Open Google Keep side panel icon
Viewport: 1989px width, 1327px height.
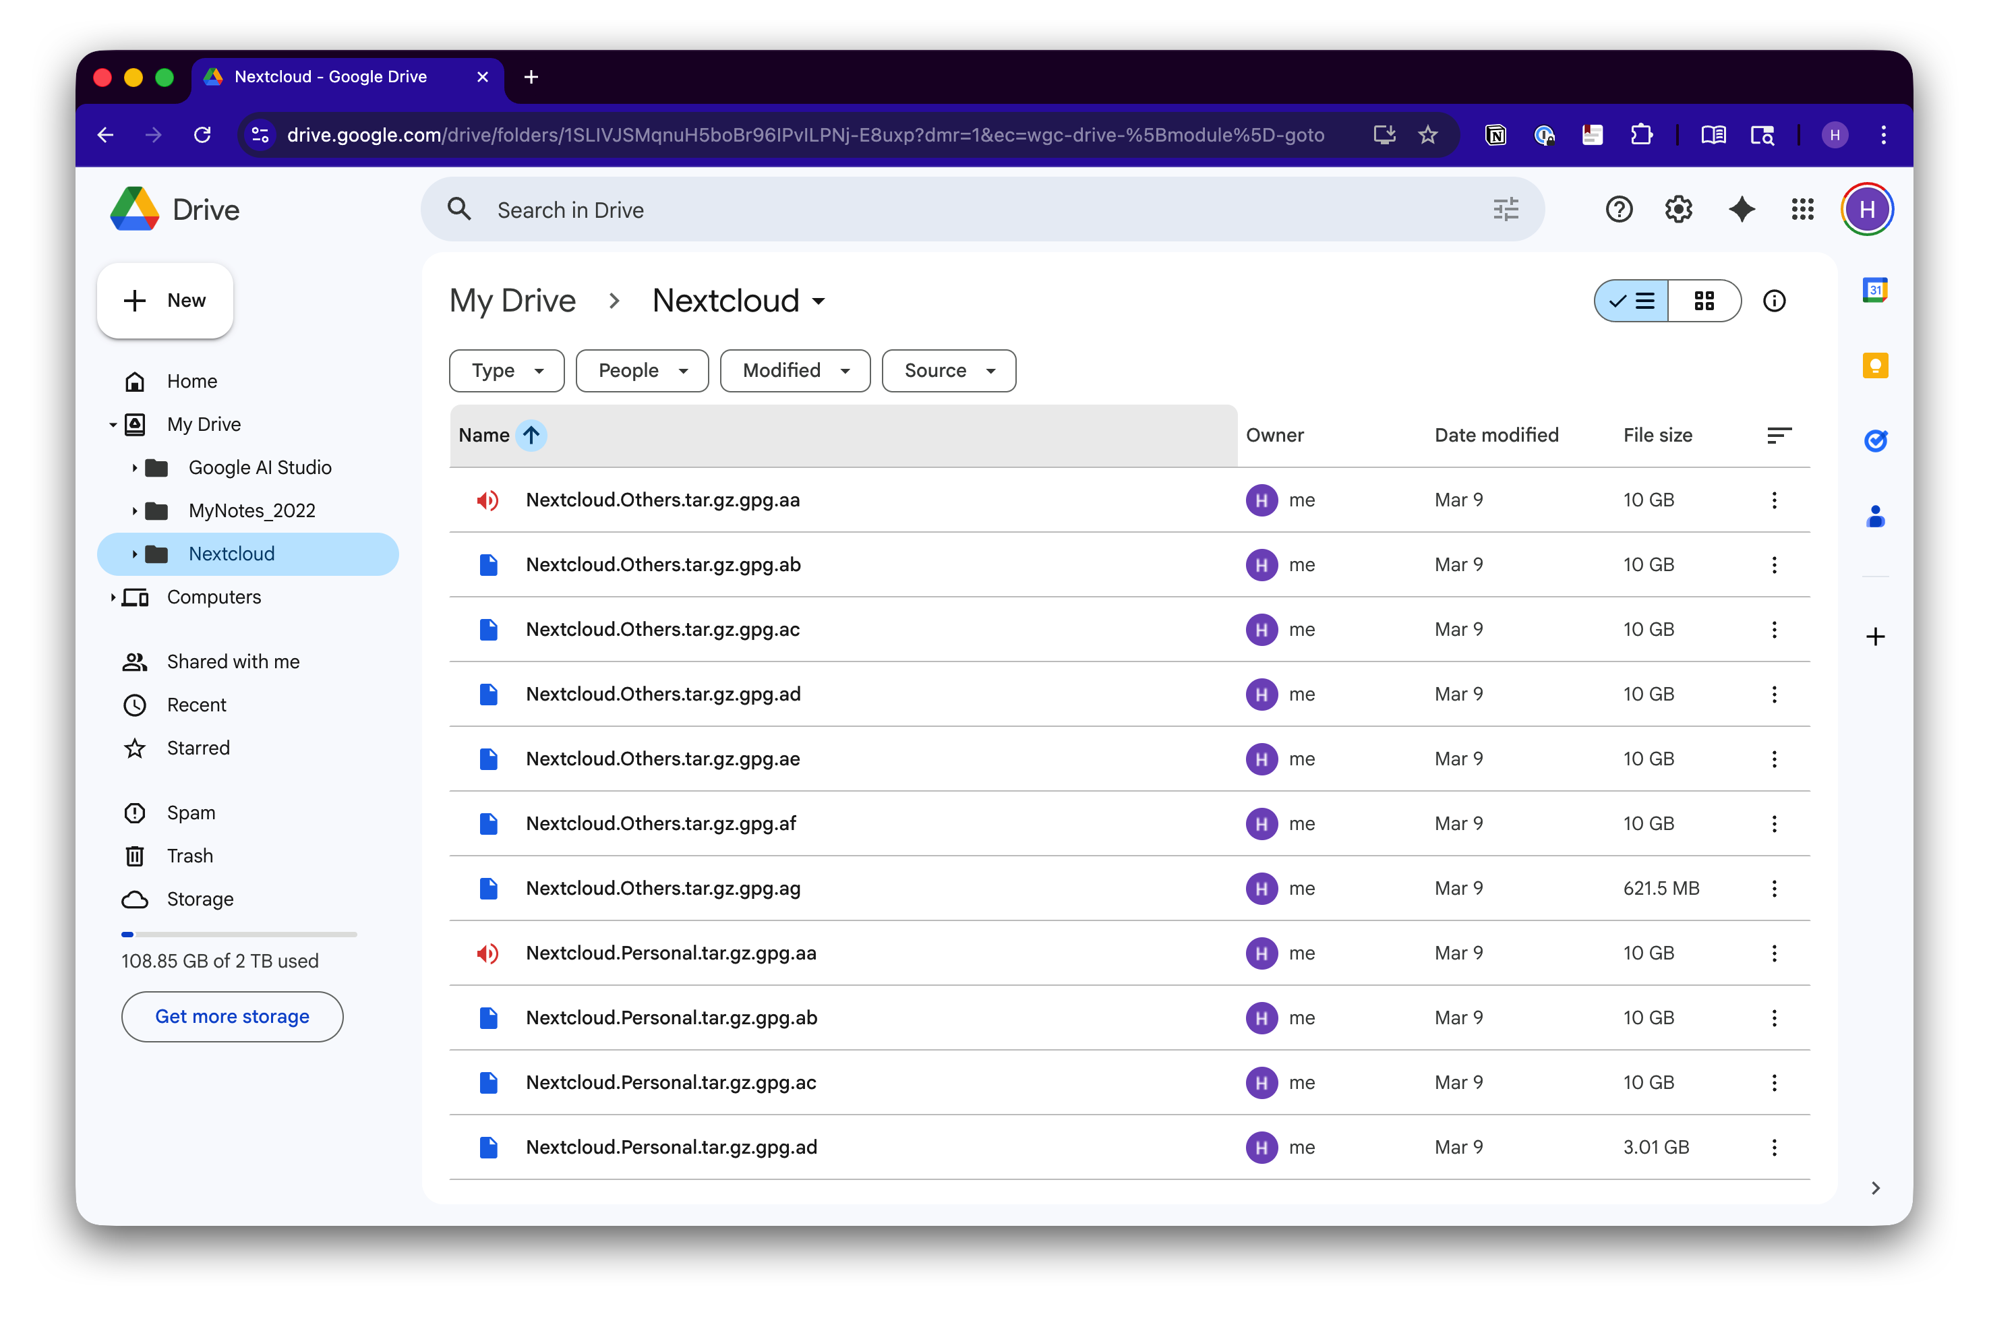1875,365
